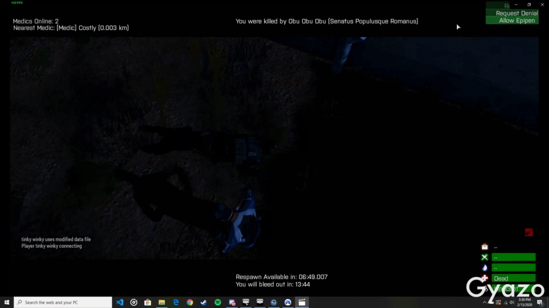Open Microsoft Store from taskbar
This screenshot has width=549, height=308.
click(x=148, y=303)
